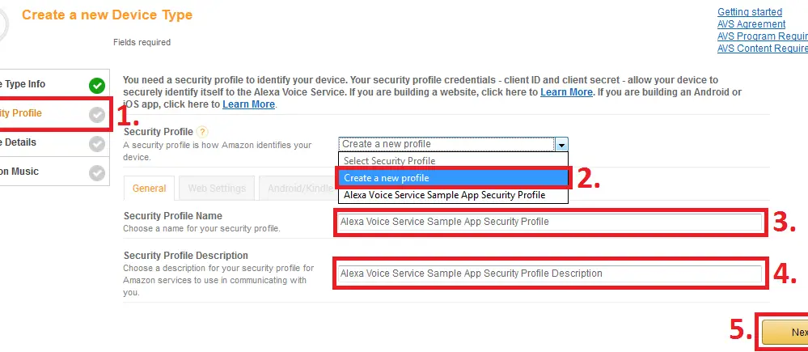Click the Learn More link for Android or iOS
This screenshot has height=352, width=808.
coord(248,104)
